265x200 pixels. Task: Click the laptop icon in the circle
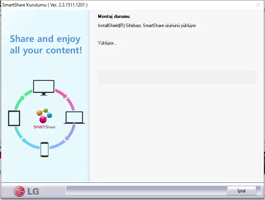coord(74,117)
